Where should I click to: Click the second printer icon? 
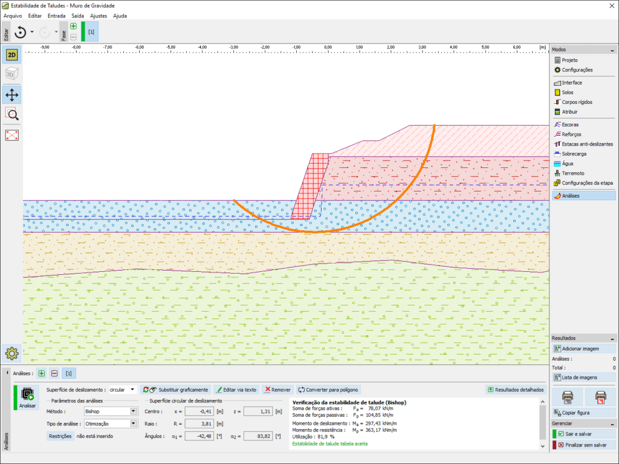(x=600, y=397)
